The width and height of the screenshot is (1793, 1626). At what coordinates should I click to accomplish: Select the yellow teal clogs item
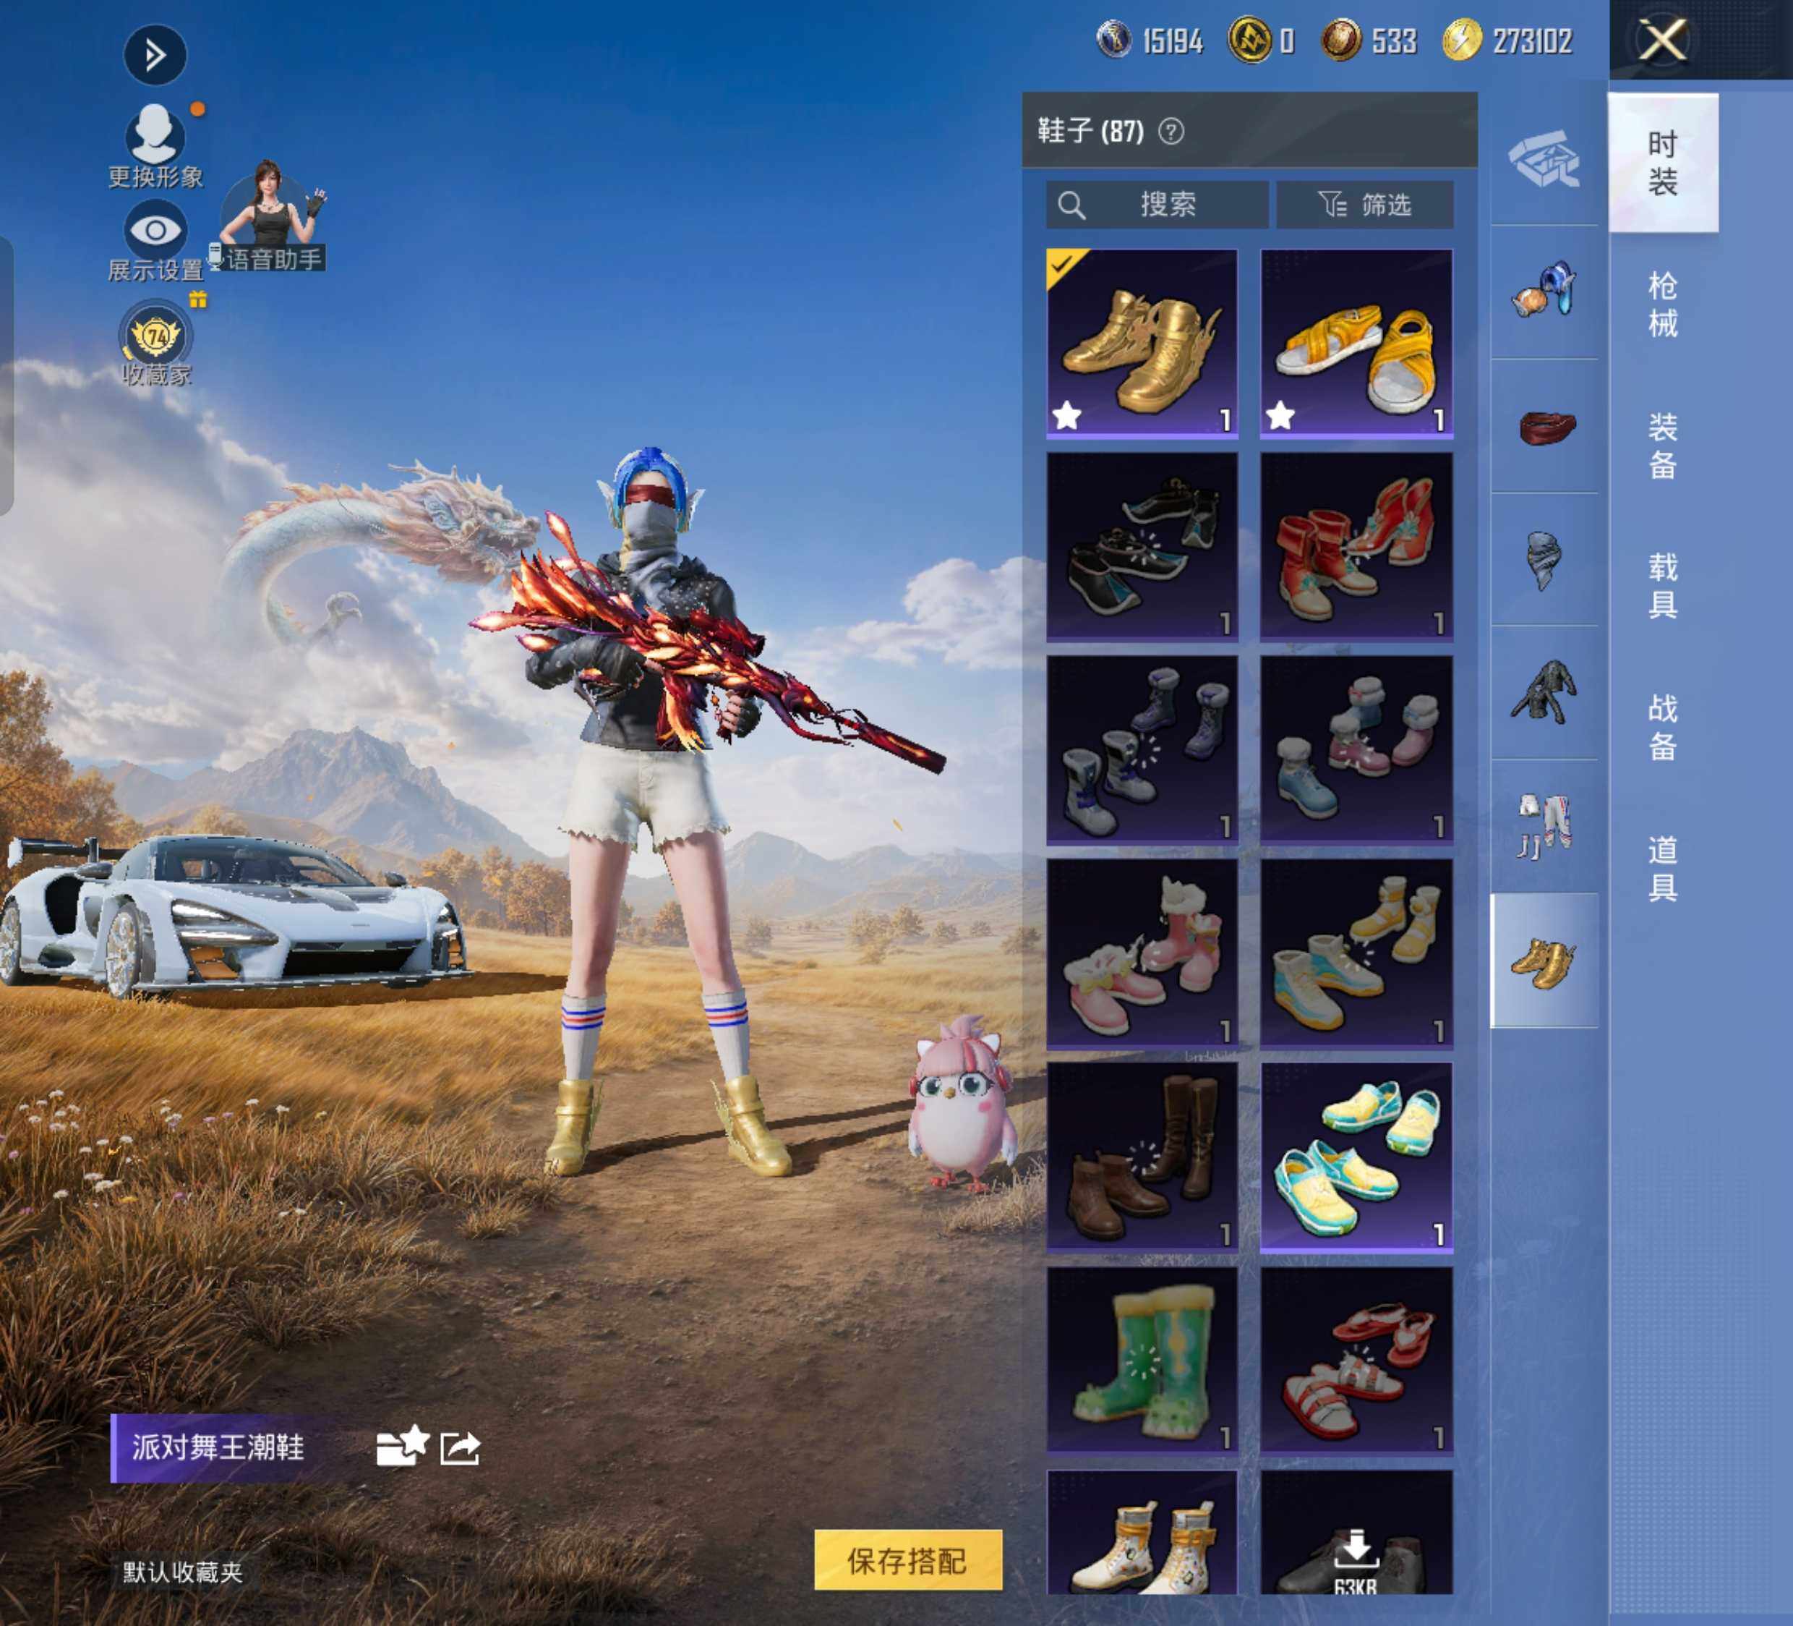click(1356, 1157)
